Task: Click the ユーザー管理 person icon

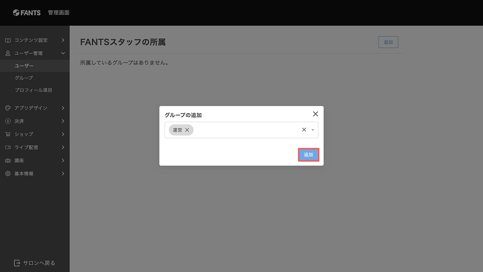Action: (x=8, y=53)
